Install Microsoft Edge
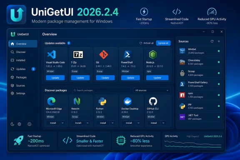 point(53,123)
